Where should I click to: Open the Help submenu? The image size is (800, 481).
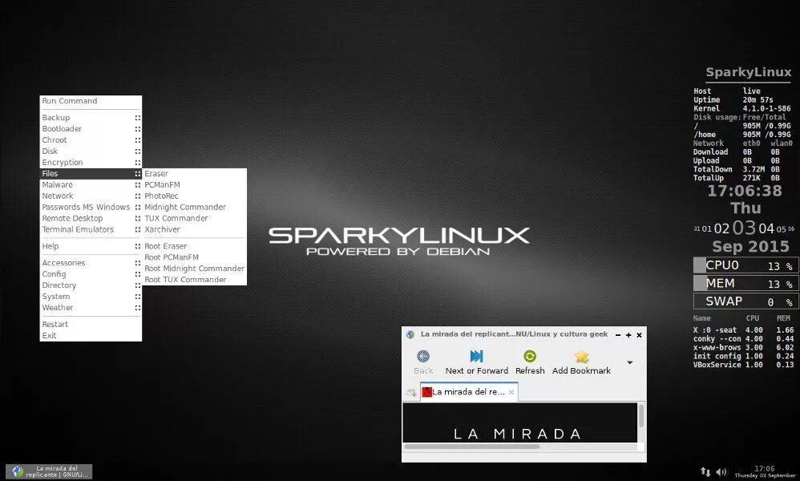coord(91,246)
